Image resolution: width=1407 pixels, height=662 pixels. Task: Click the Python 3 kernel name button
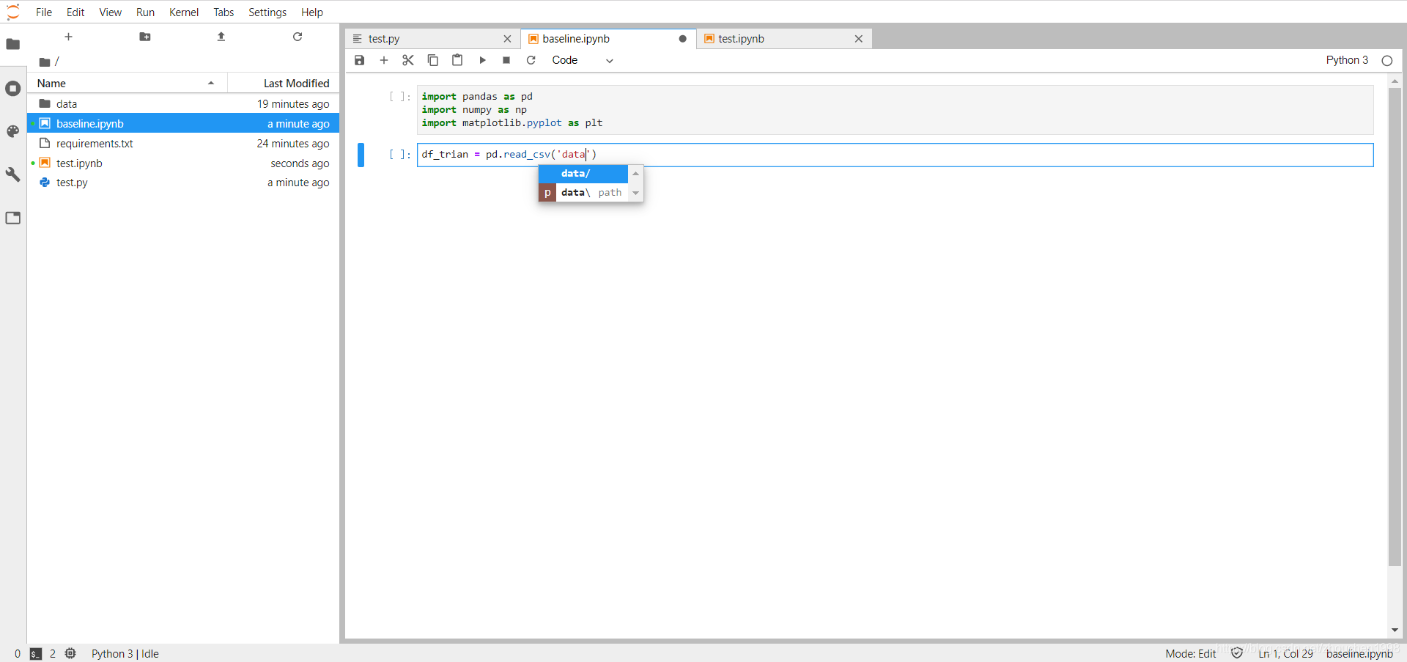pyautogui.click(x=1347, y=60)
